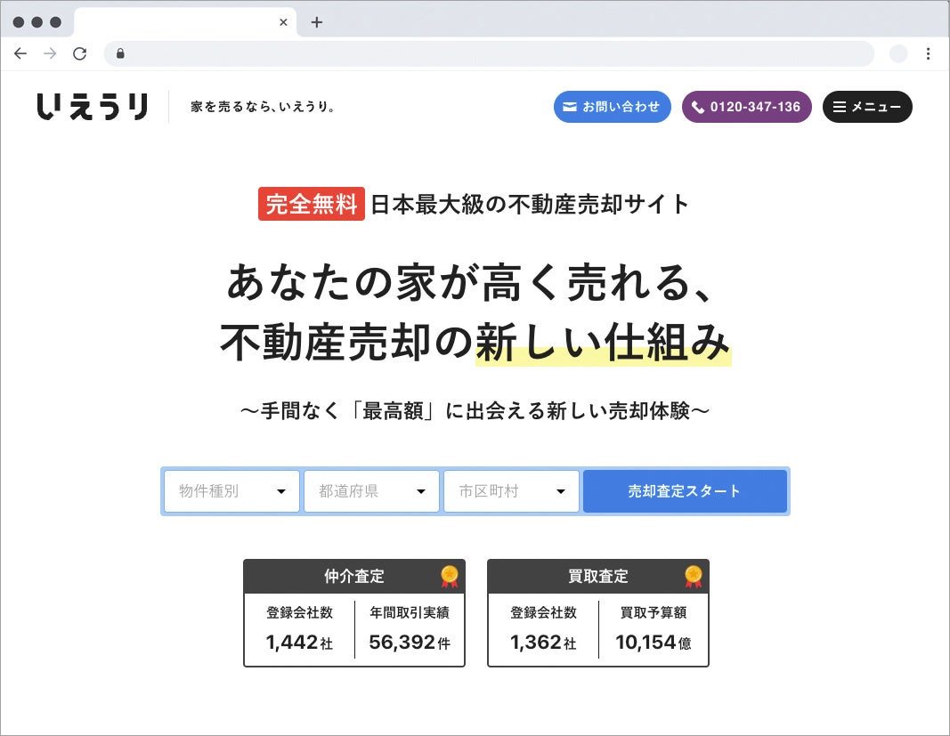Screen dimensions: 950x736
Task: Click the 1,362社 value
Action: (x=543, y=642)
